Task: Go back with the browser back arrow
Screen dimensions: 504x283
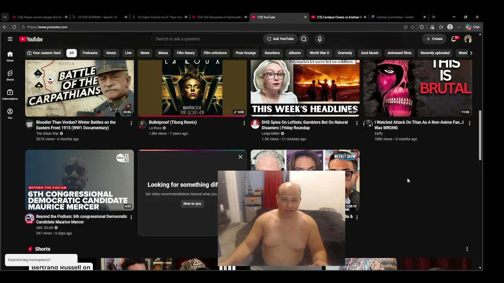Action: [5, 27]
